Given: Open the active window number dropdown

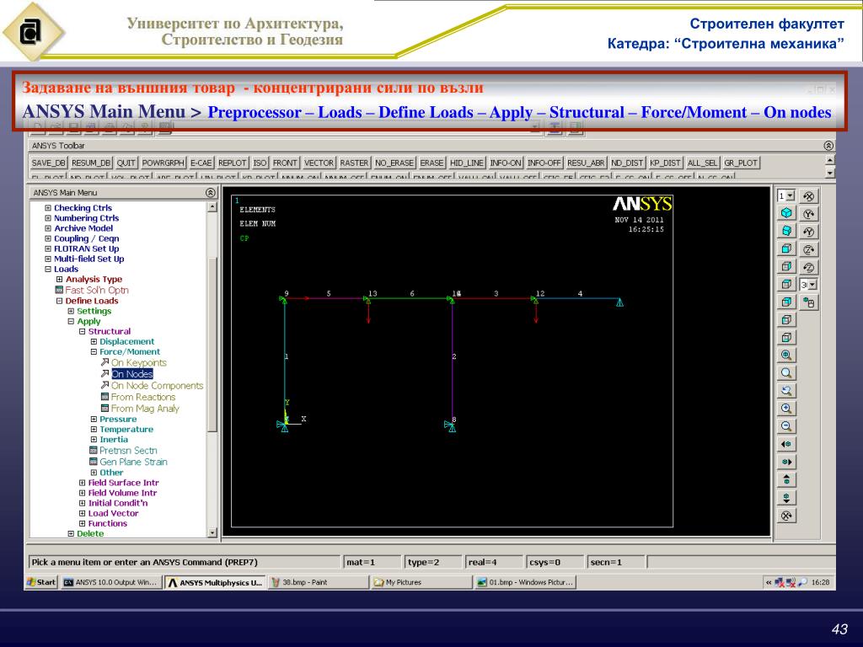Looking at the screenshot, I should pyautogui.click(x=791, y=195).
